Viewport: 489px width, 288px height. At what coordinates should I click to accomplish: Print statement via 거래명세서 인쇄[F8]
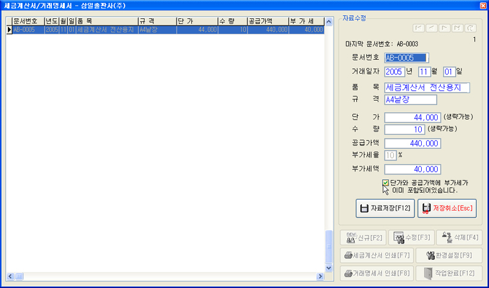377,273
